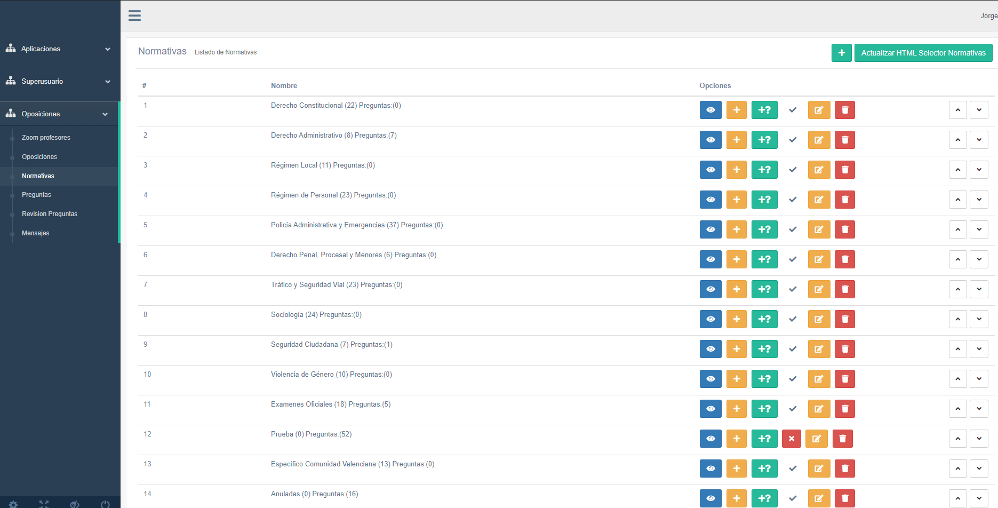Open settings gear icon in sidebar footer
This screenshot has height=508, width=998.
click(x=13, y=504)
